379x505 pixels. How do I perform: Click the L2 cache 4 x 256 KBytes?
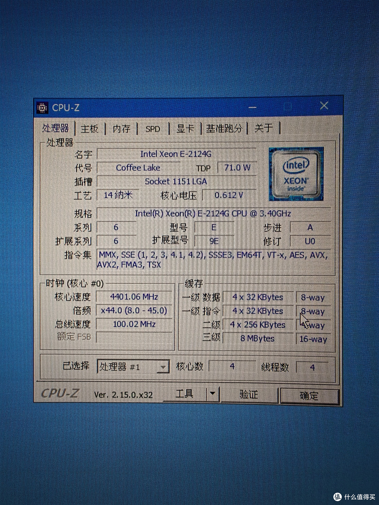click(258, 325)
